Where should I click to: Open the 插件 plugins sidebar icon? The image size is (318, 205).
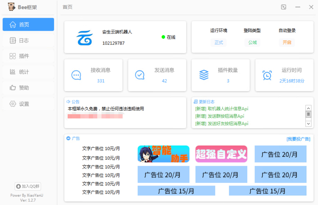[13, 56]
